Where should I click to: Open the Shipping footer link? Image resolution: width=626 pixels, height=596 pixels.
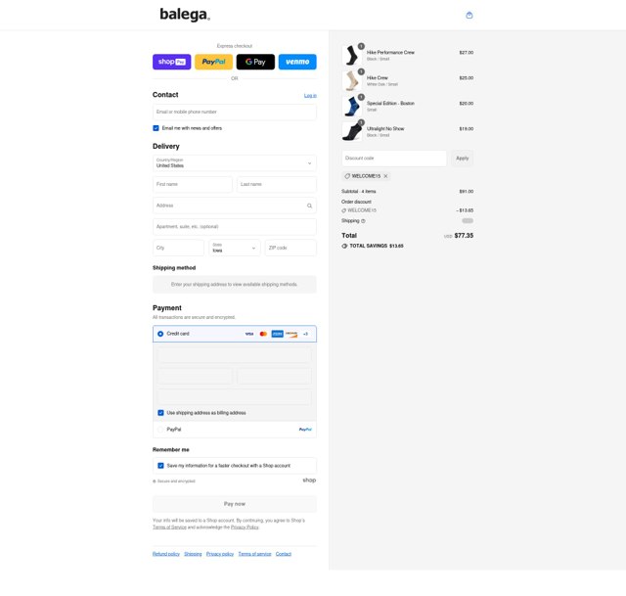coord(193,554)
